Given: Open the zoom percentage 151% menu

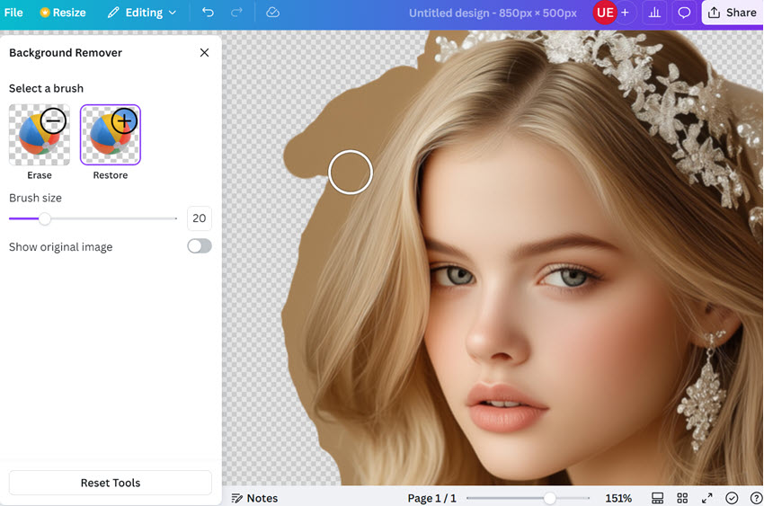Looking at the screenshot, I should pos(618,498).
